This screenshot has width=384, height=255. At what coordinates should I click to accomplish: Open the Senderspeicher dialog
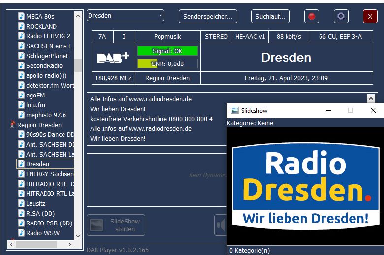208,16
